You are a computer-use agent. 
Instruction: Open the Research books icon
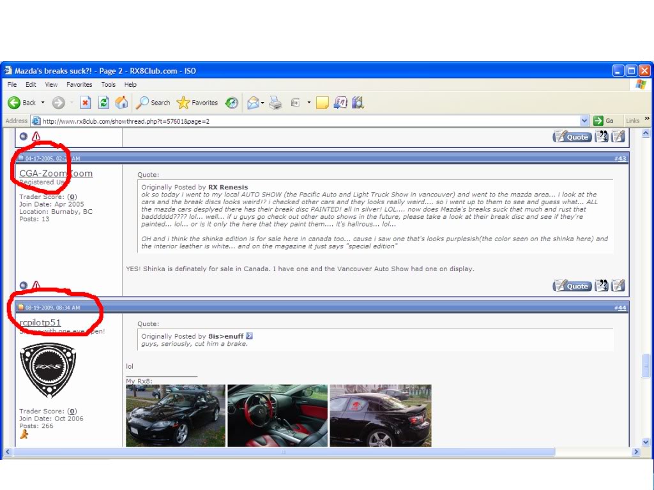(358, 103)
